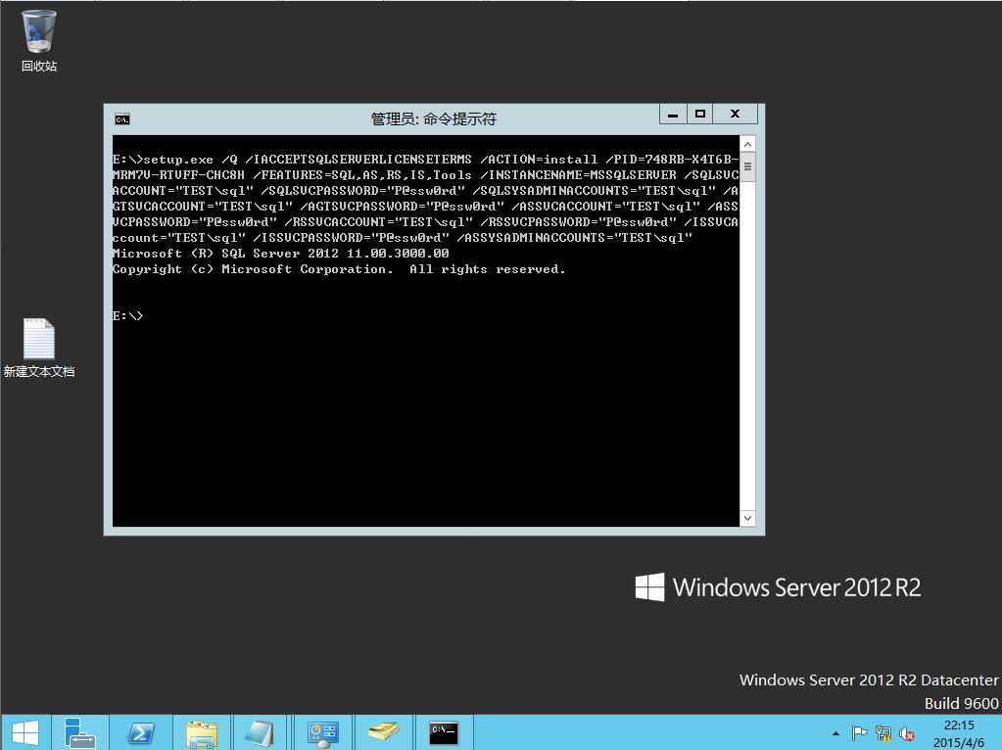Open clock showing 22:15 2015/4/6
Image resolution: width=1002 pixels, height=750 pixels.
(x=959, y=733)
